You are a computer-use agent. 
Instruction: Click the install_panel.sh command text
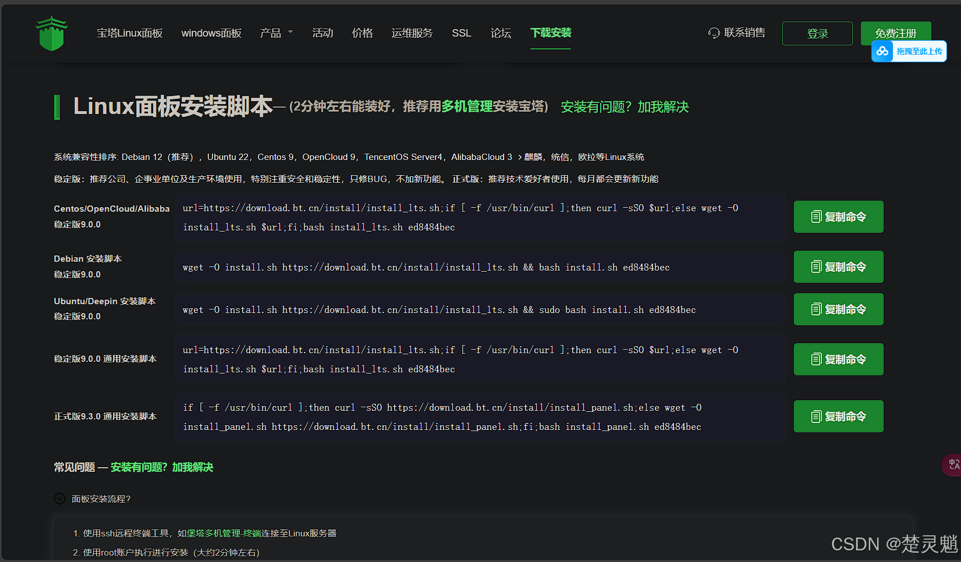click(x=442, y=417)
